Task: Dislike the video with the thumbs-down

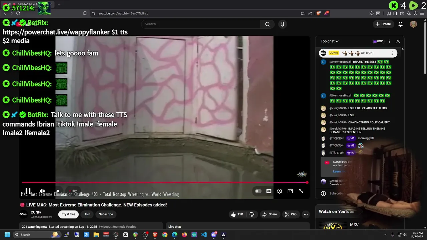Action: tap(252, 214)
